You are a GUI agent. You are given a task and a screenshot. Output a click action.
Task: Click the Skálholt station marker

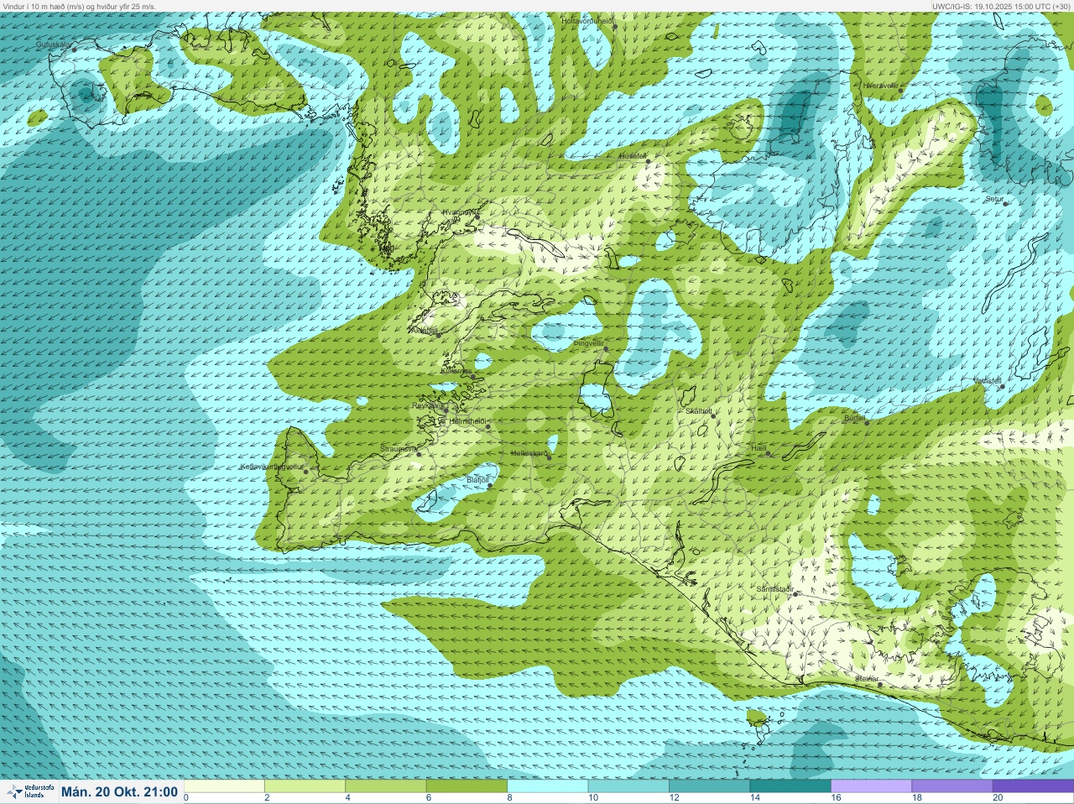(x=712, y=415)
